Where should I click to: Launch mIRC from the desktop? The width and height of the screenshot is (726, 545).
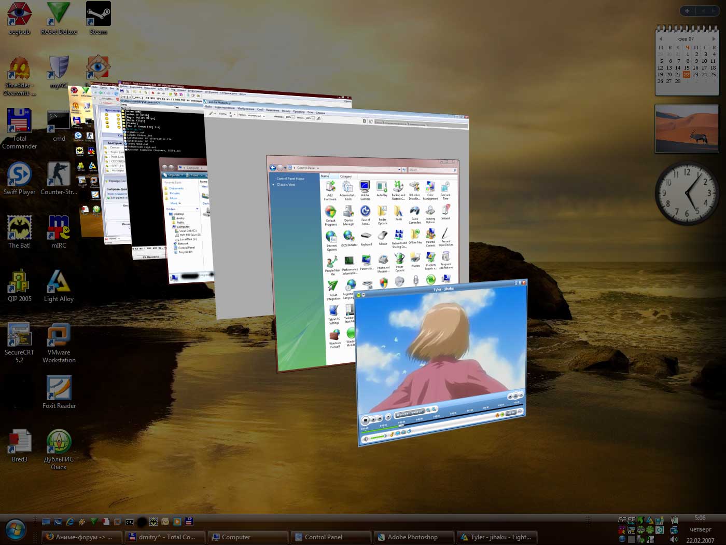click(59, 228)
